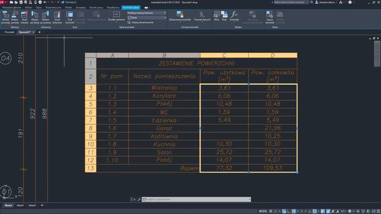Open status bar customization menu icon
The height and width of the screenshot is (214, 381).
tap(379, 212)
